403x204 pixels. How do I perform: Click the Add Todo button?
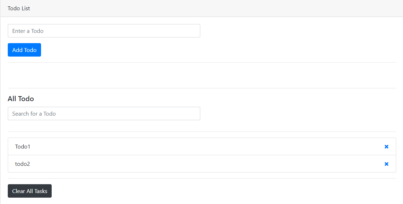click(24, 50)
